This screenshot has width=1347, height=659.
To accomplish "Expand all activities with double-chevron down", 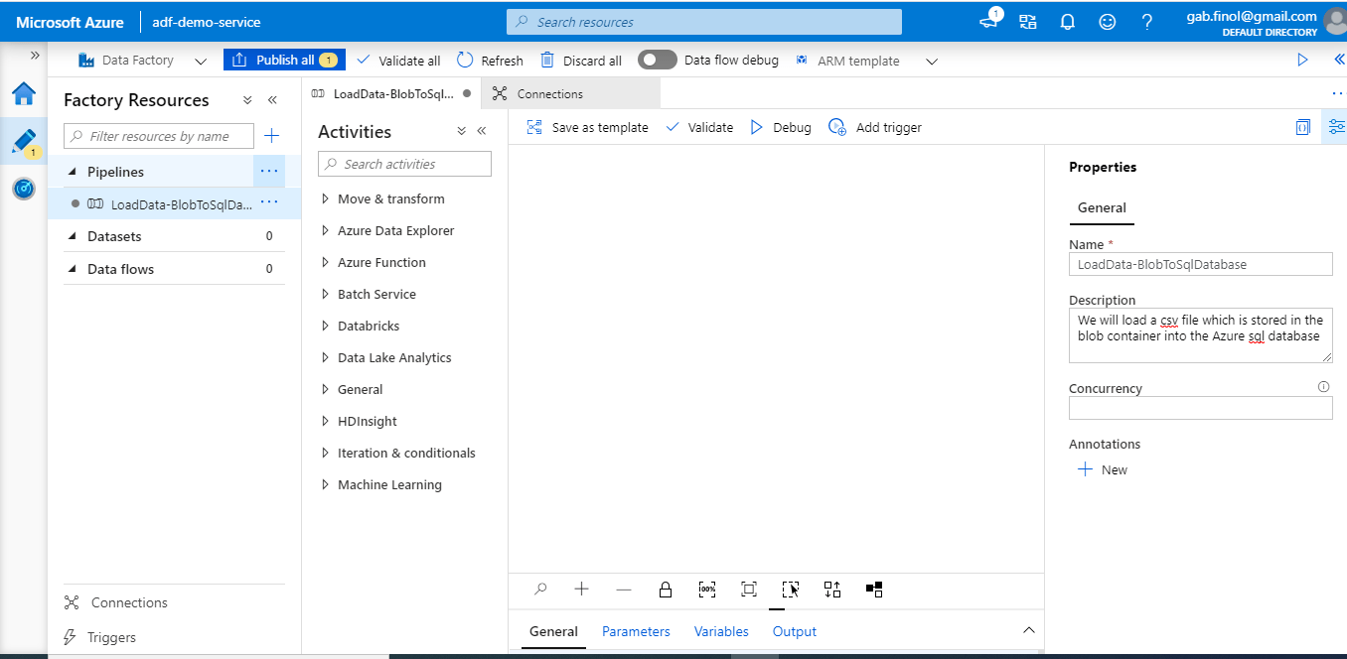I will coord(461,131).
